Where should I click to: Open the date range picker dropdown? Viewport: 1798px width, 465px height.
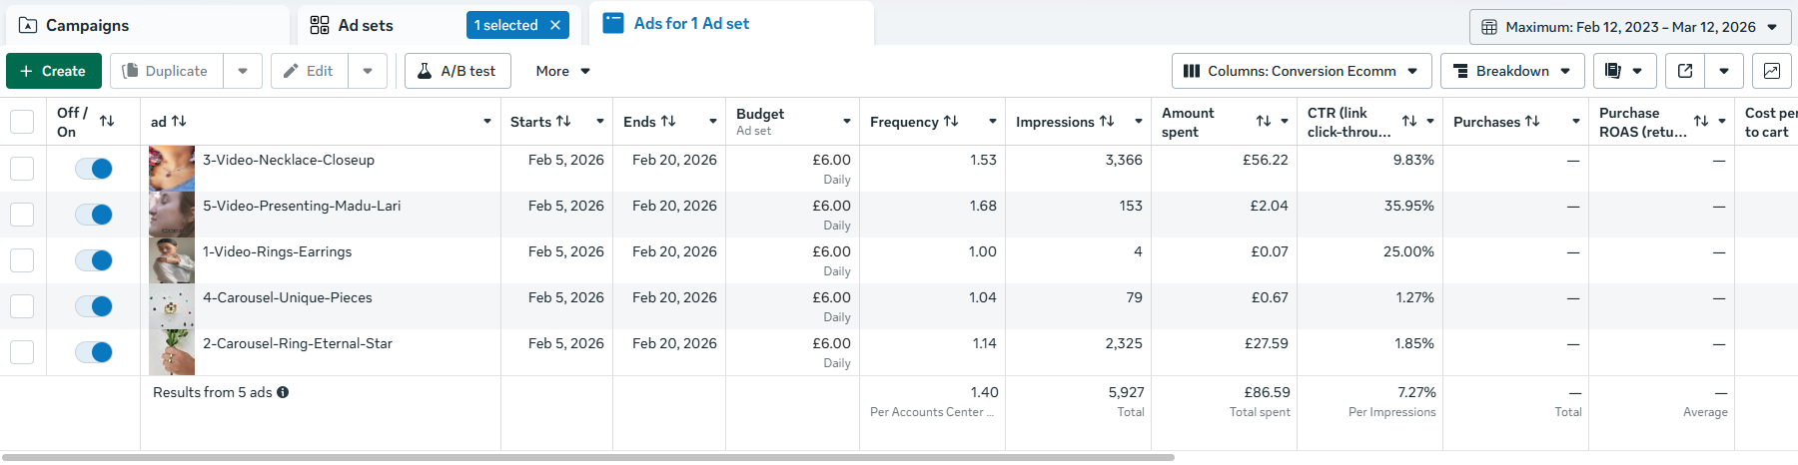[1629, 27]
